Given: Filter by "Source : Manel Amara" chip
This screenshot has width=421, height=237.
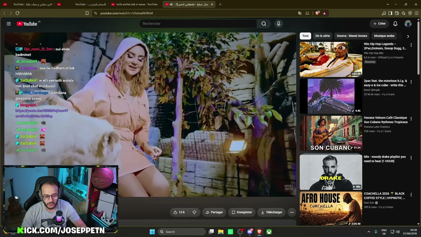Looking at the screenshot, I should pos(352,36).
